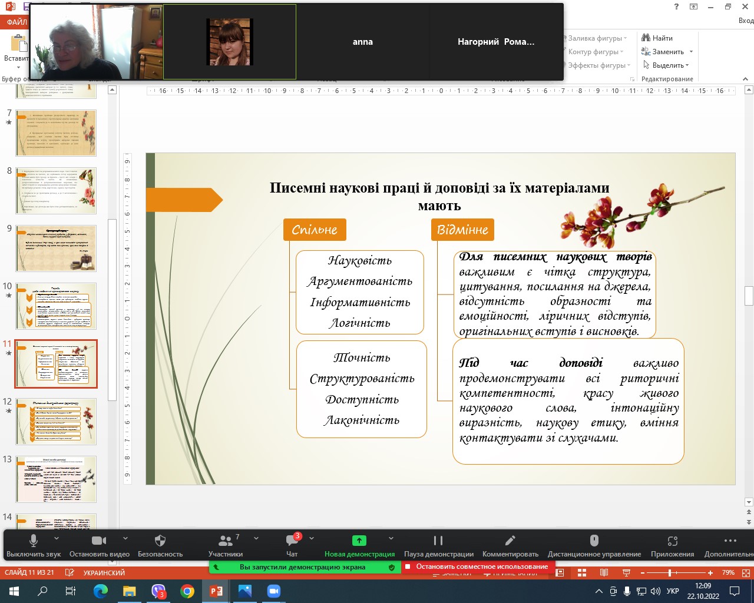Switch to slide sorter view in status bar
Screen dimensions: 754x603
pos(582,572)
